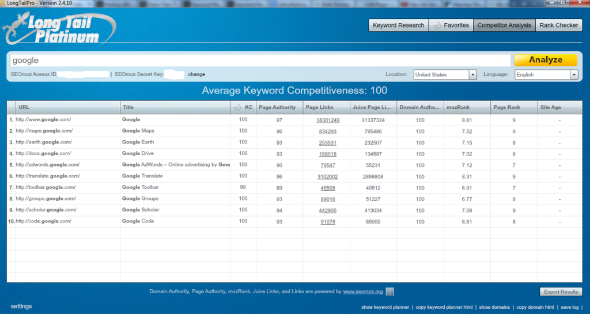This screenshot has width=590, height=314.
Task: Open page links count 91078
Action: pos(328,222)
